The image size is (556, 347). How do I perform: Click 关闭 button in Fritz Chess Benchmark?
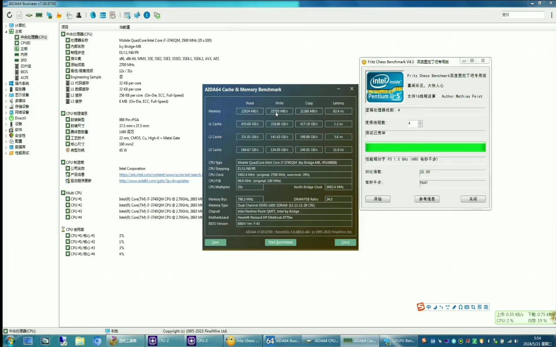[473, 199]
